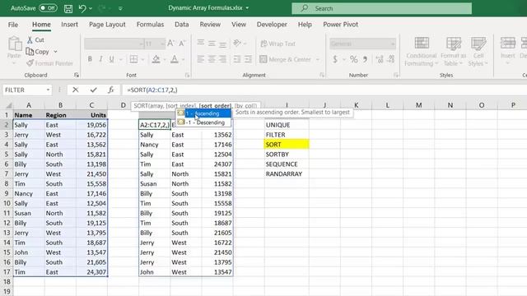Click the Insert Function fx icon

click(111, 90)
